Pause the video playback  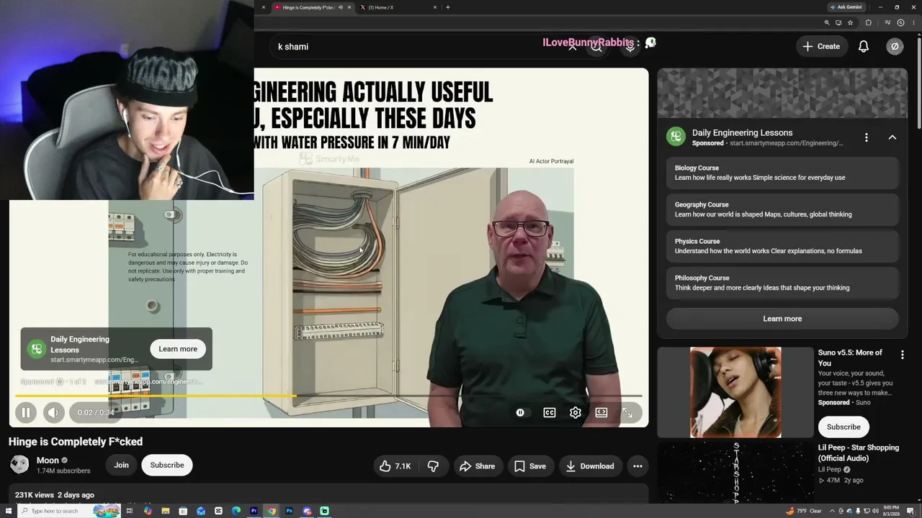click(26, 412)
